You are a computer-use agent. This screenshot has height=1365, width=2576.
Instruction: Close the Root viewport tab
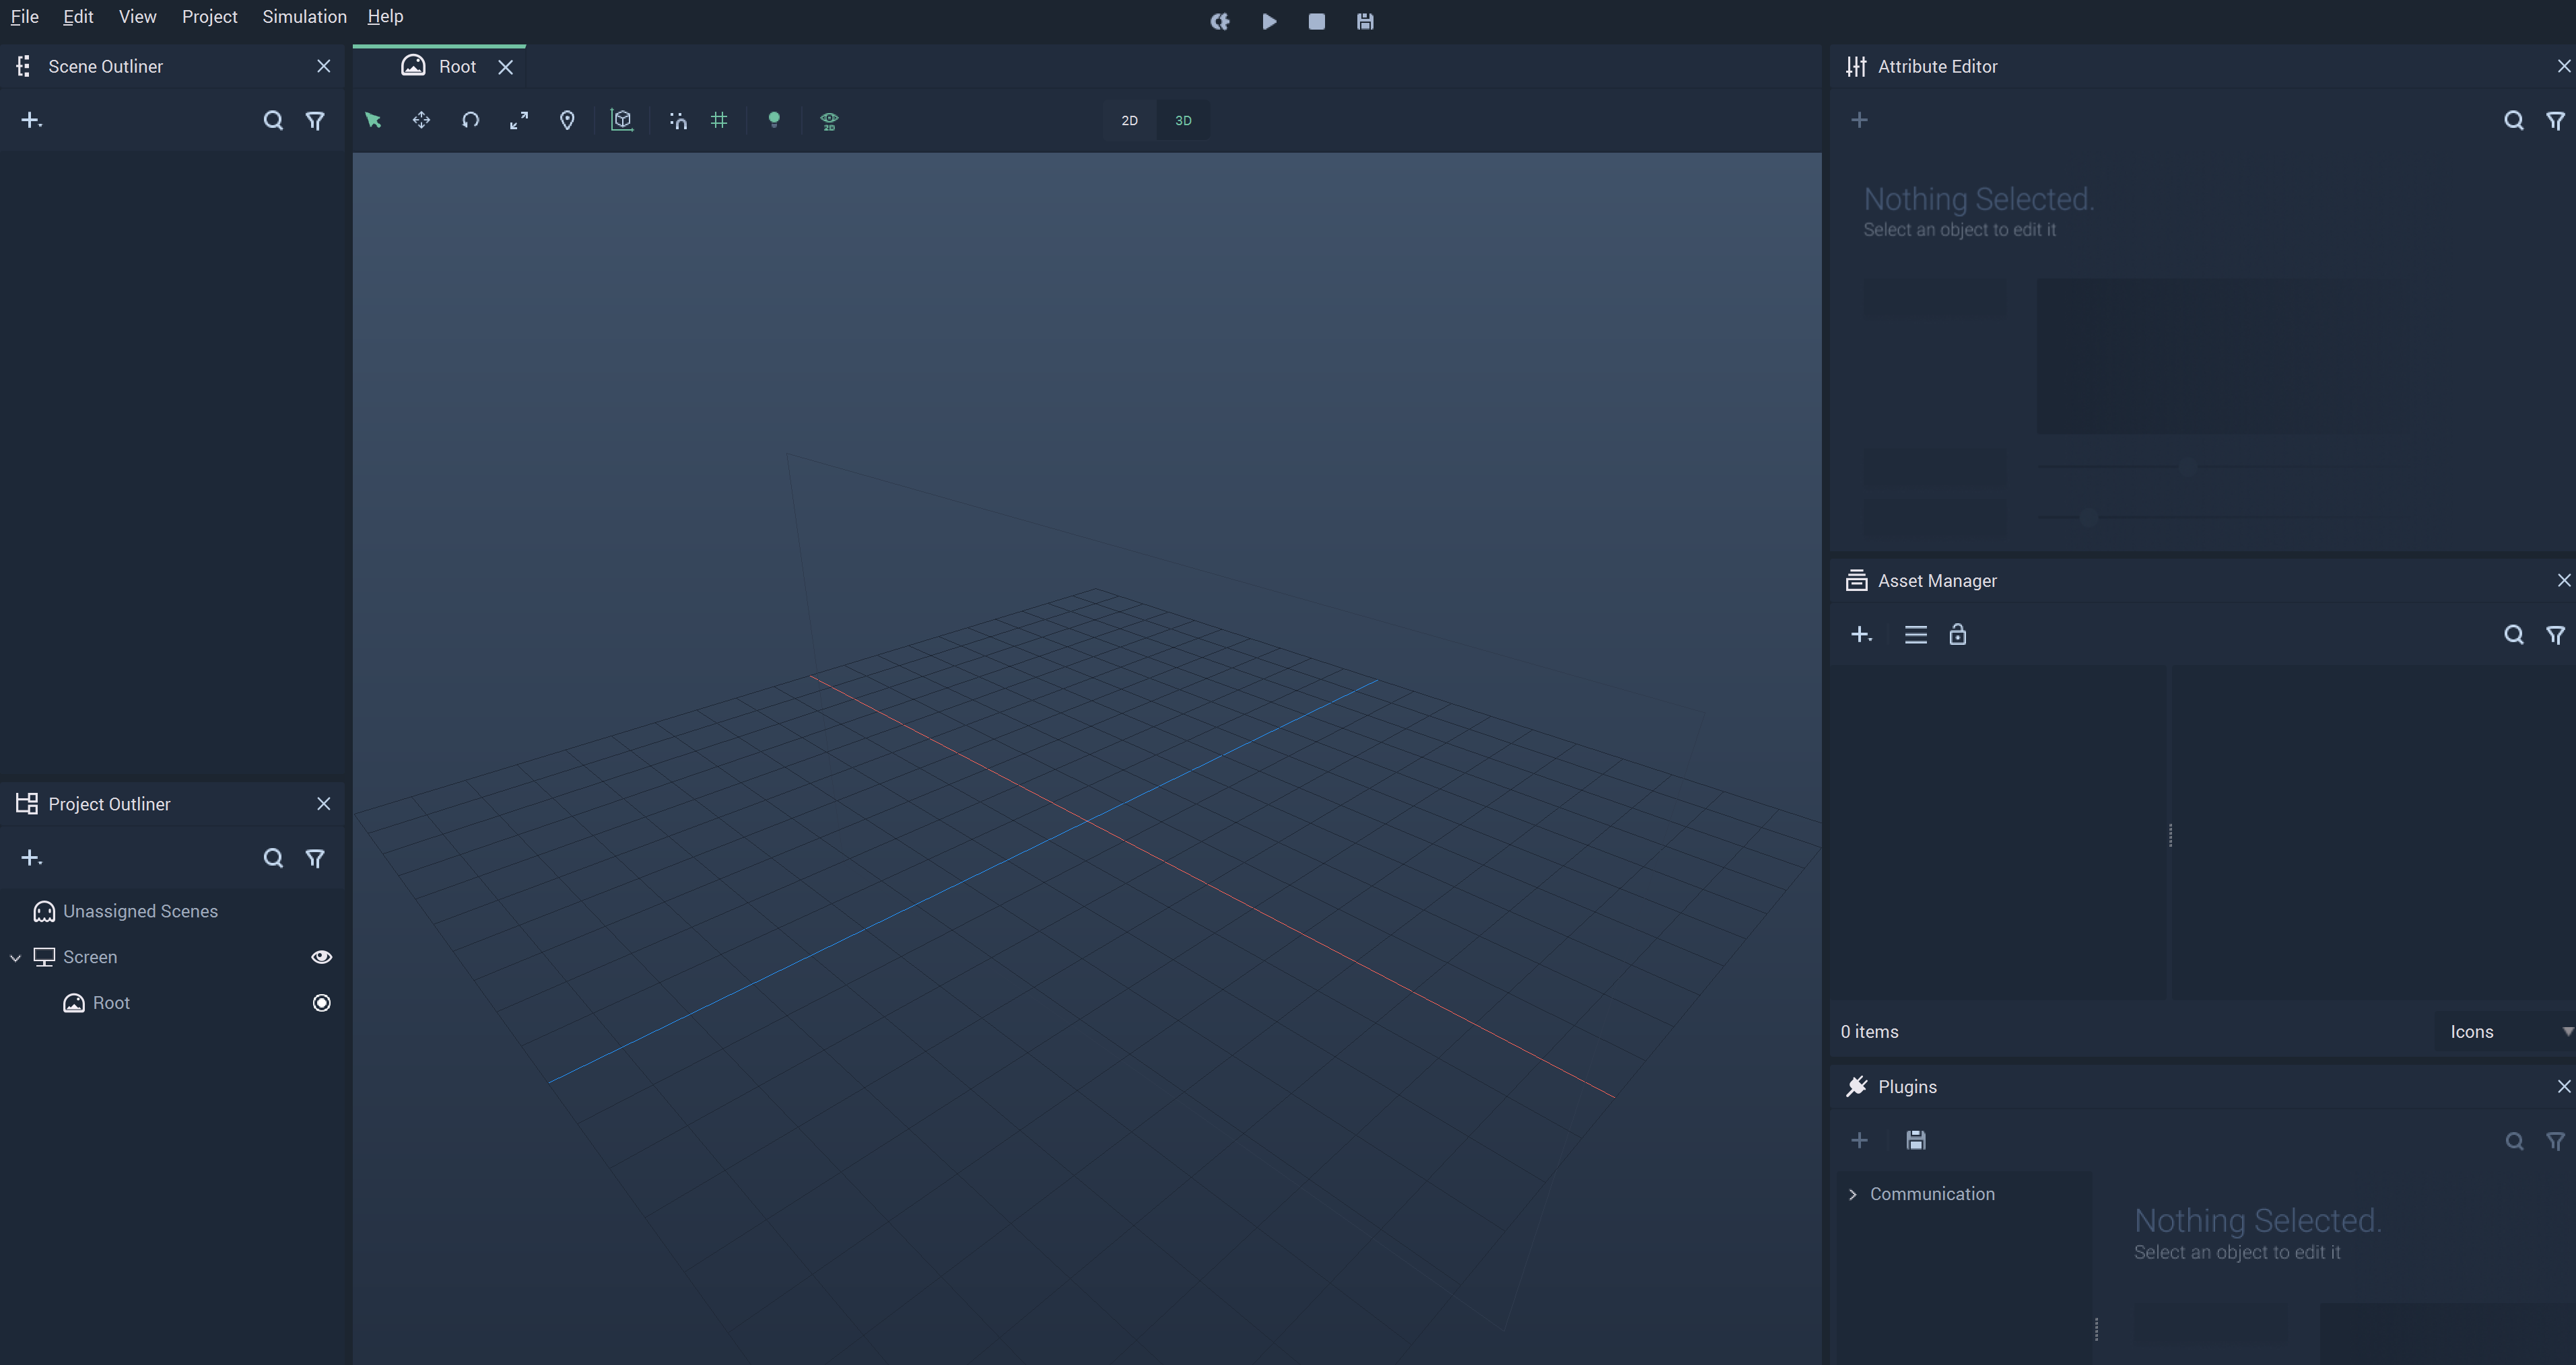pyautogui.click(x=506, y=67)
